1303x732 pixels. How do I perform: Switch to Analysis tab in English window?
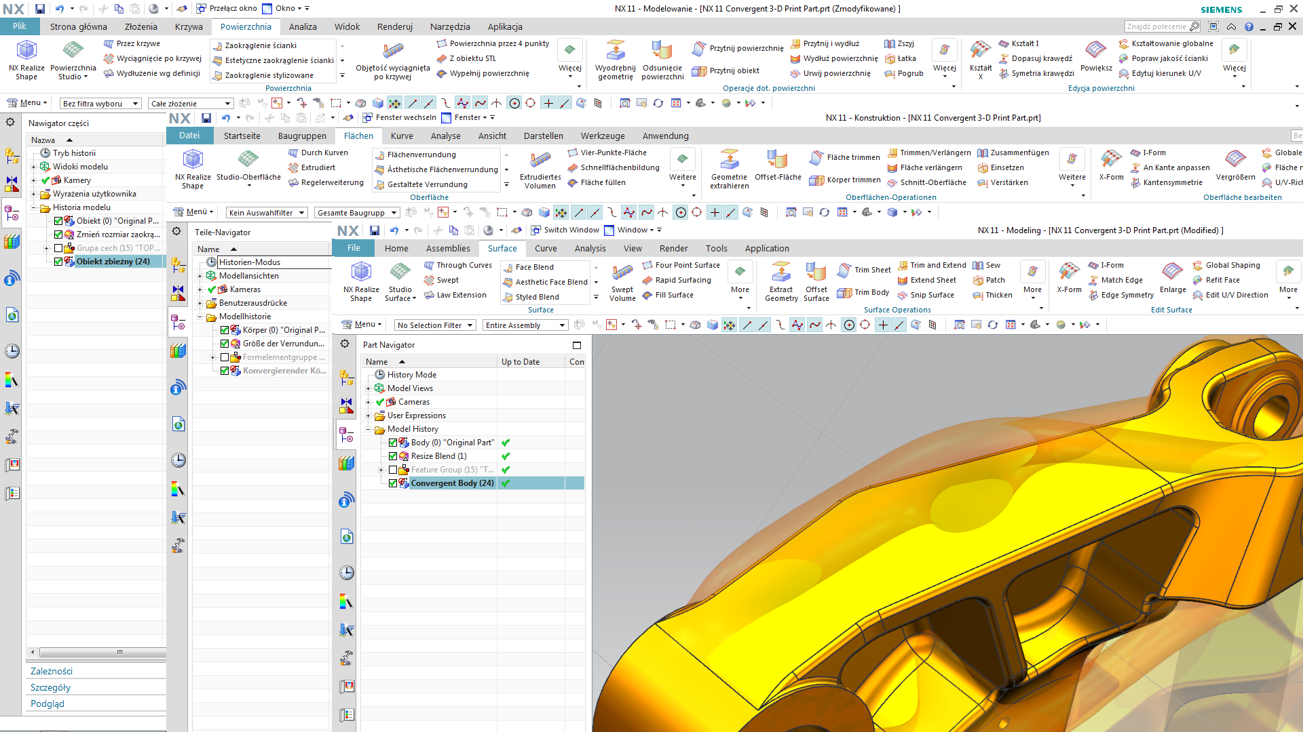pos(590,248)
